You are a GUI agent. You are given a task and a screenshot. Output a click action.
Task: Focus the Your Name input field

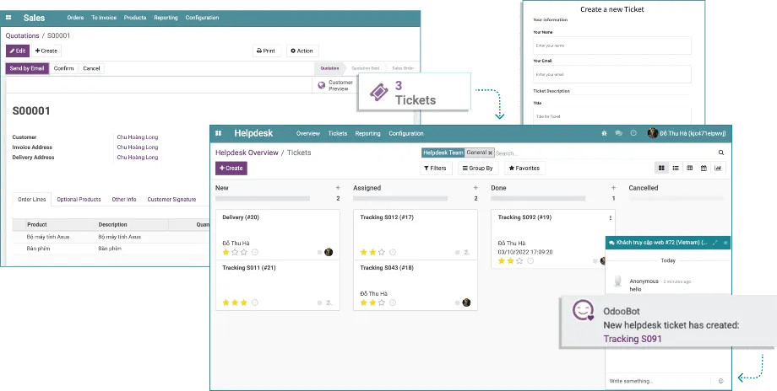(612, 46)
